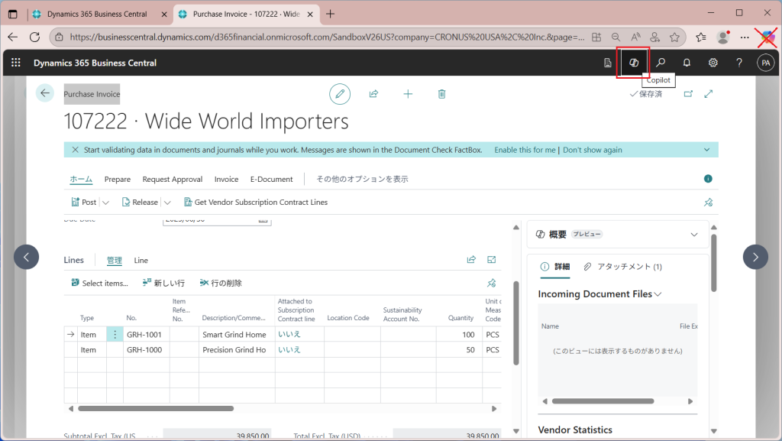Open the PA user account avatar
The image size is (782, 441).
[765, 63]
